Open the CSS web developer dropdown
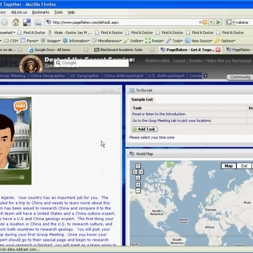 pyautogui.click(x=11, y=41)
